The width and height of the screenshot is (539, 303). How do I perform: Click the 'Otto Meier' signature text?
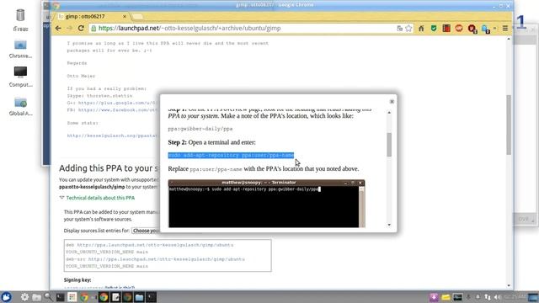click(x=81, y=76)
